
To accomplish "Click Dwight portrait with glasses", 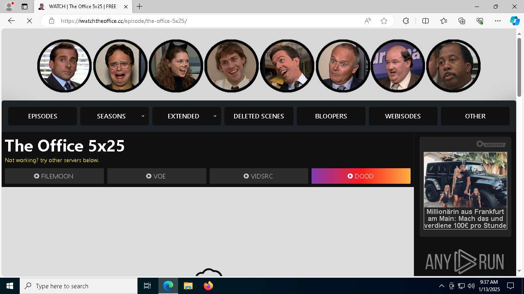I will tap(120, 66).
